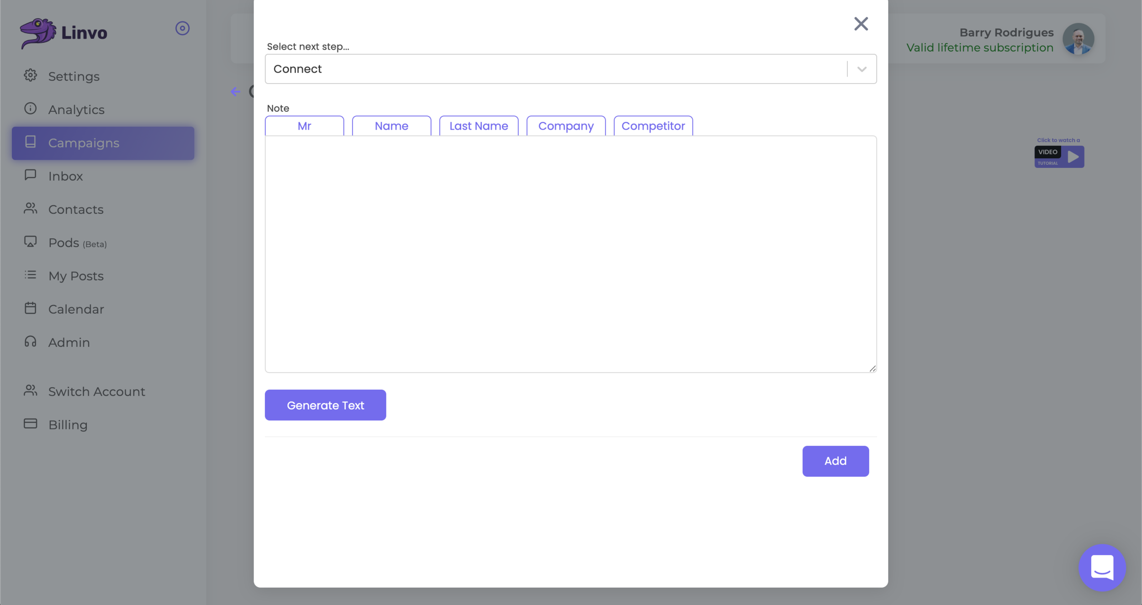Insert the Mr placeholder tag
This screenshot has width=1142, height=605.
(304, 126)
